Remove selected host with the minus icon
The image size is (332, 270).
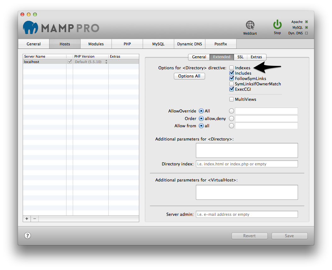coord(35,219)
